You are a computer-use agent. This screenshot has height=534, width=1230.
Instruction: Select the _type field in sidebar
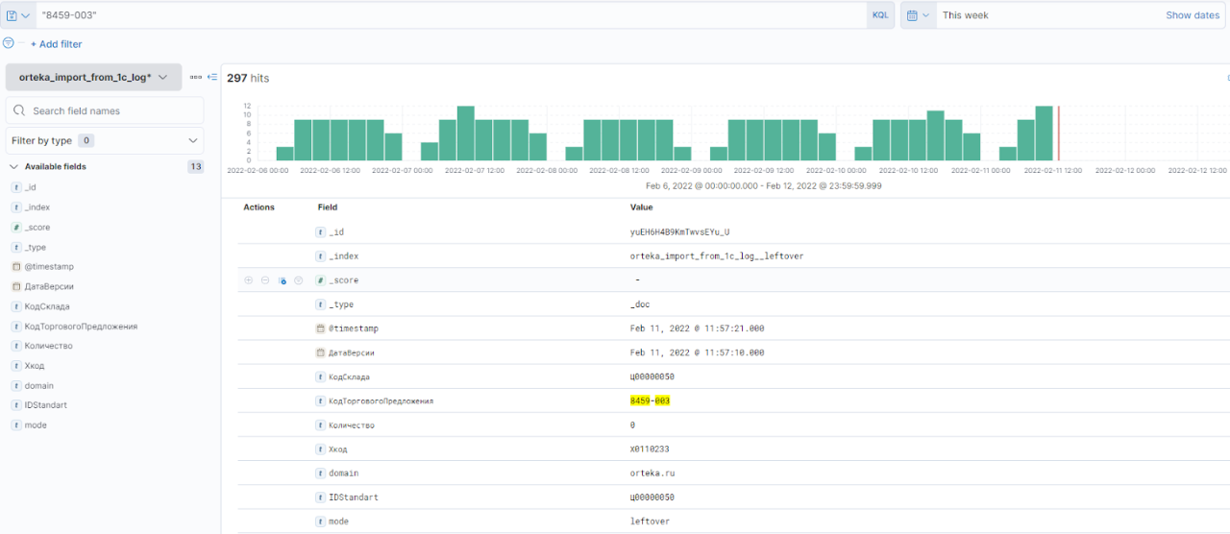36,247
